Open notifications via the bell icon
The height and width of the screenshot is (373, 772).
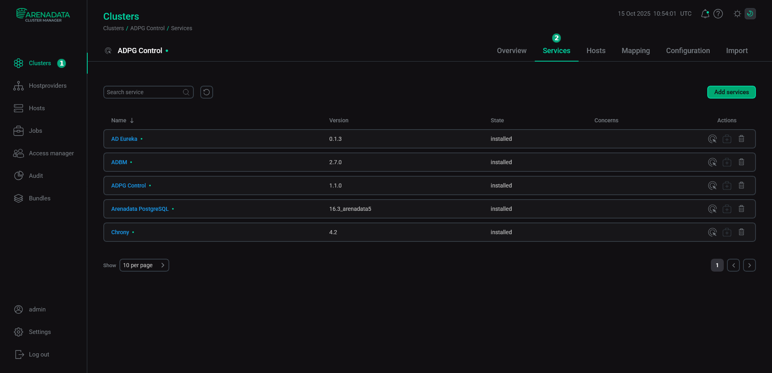point(704,13)
